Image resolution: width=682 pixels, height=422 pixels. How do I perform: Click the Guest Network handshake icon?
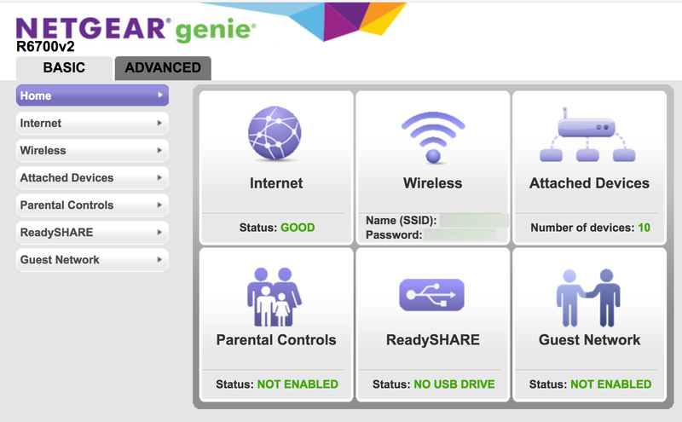[x=588, y=298]
